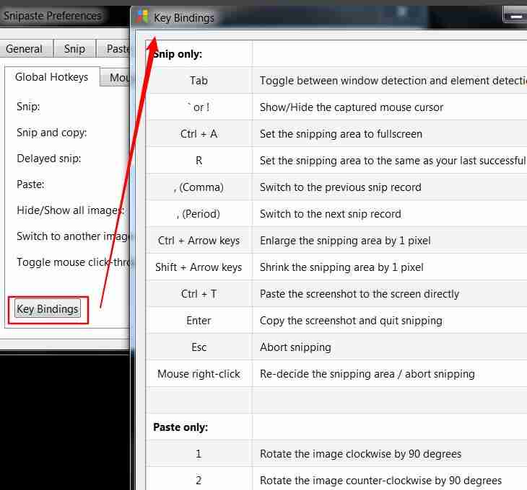Screen dimensions: 527x490
Task: Switch to the General tab
Action: pos(25,49)
